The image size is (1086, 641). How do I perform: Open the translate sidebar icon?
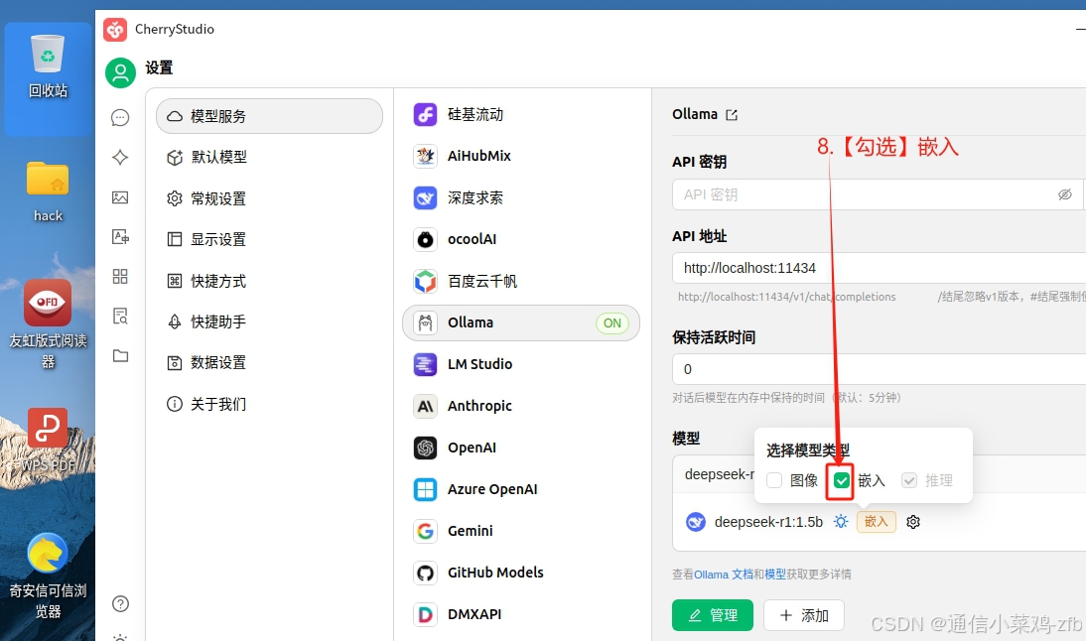click(120, 237)
